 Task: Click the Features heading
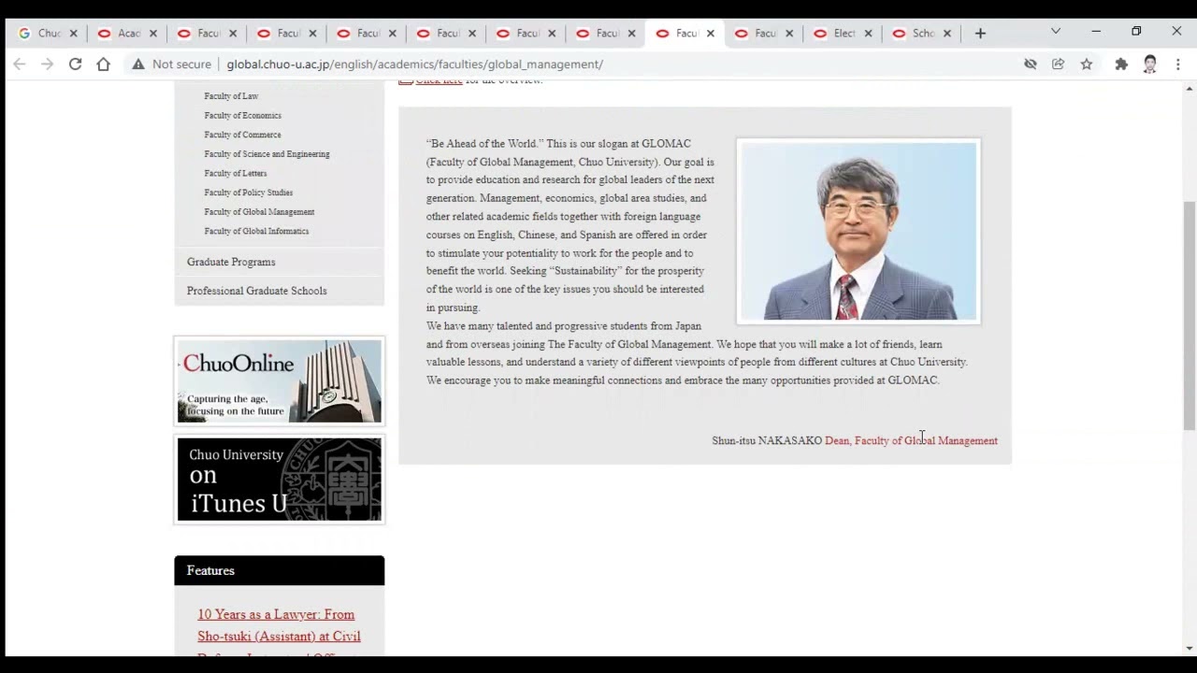(x=210, y=571)
